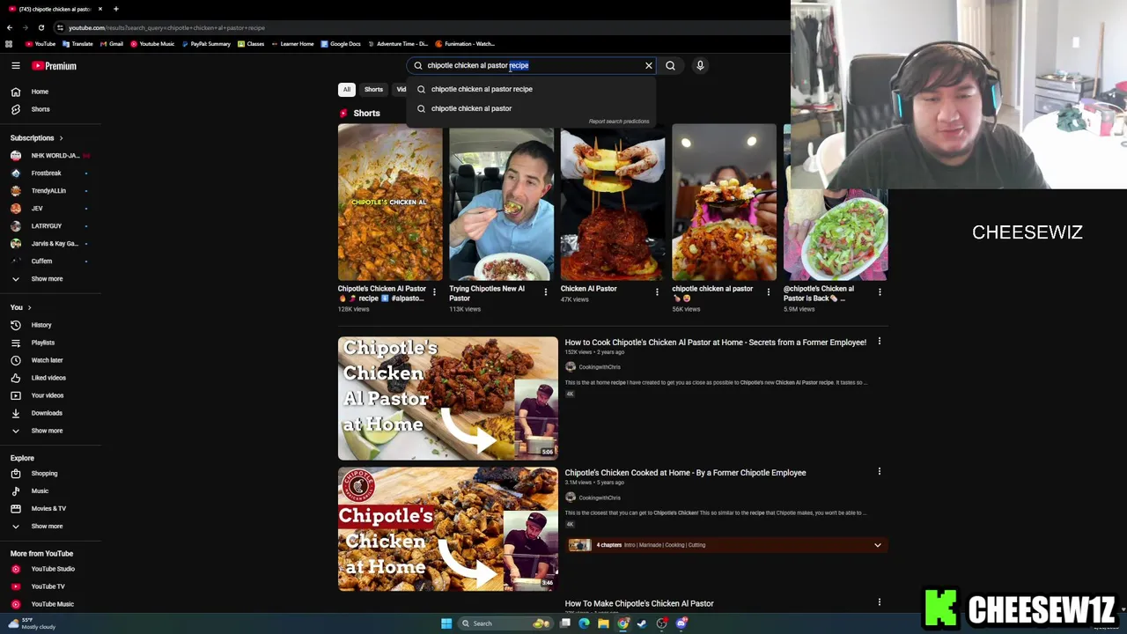The width and height of the screenshot is (1127, 634).
Task: Open CookingwithChris channel under first video
Action: pyautogui.click(x=599, y=367)
